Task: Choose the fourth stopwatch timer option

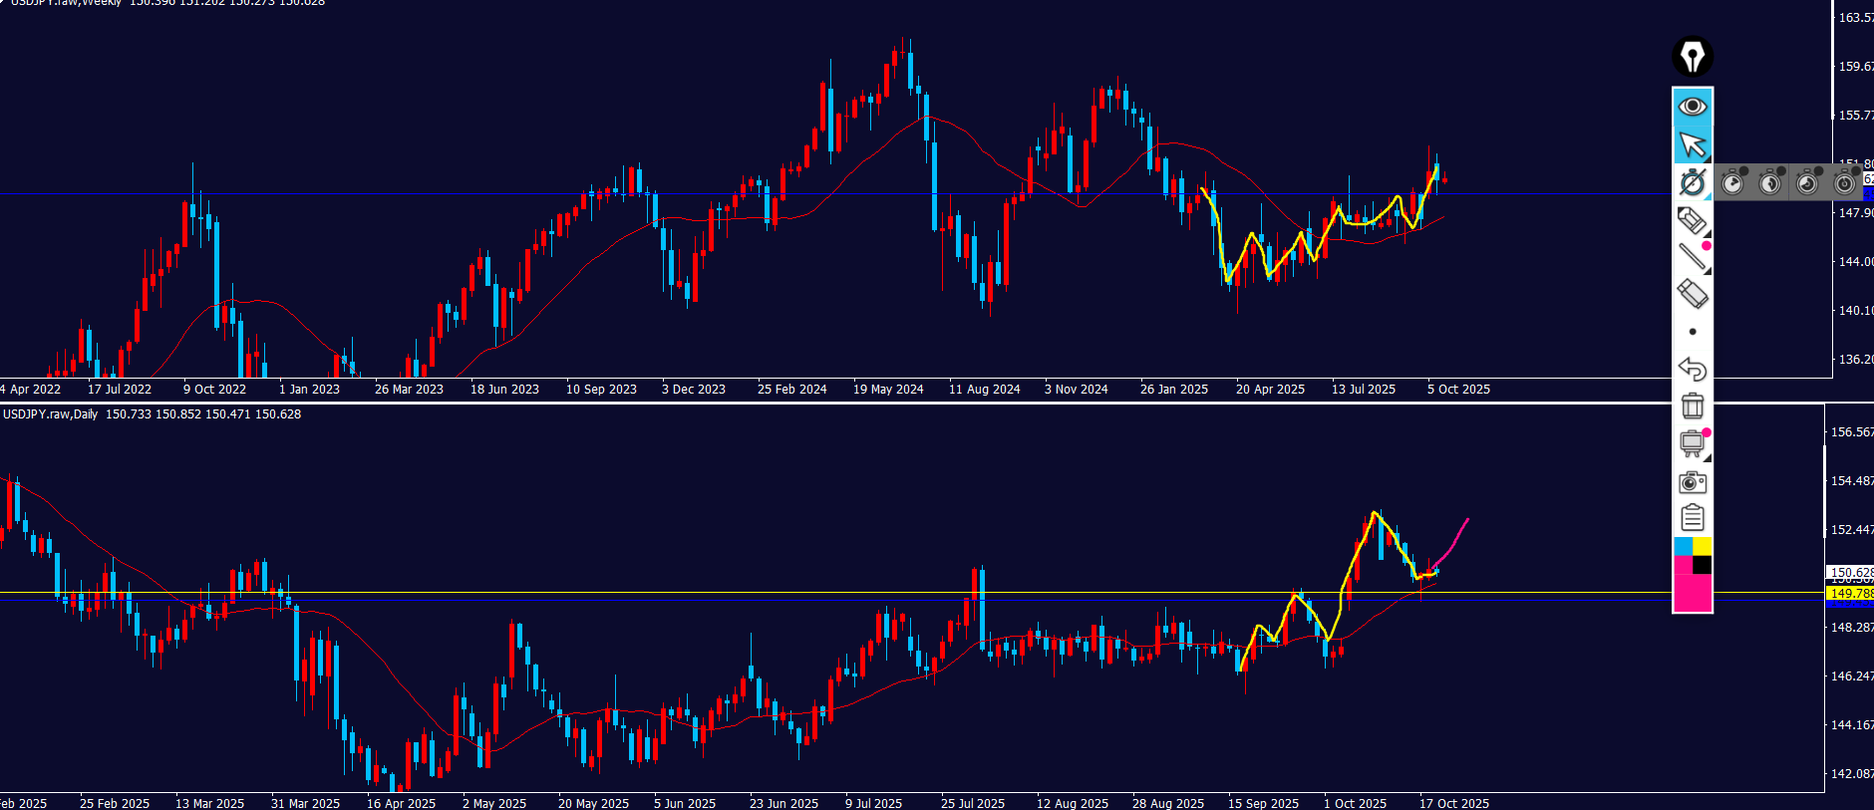Action: coord(1844,182)
